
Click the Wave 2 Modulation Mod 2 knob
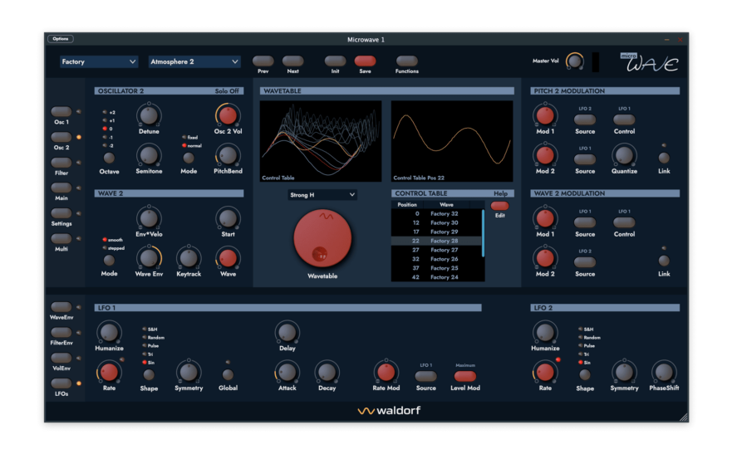[545, 258]
